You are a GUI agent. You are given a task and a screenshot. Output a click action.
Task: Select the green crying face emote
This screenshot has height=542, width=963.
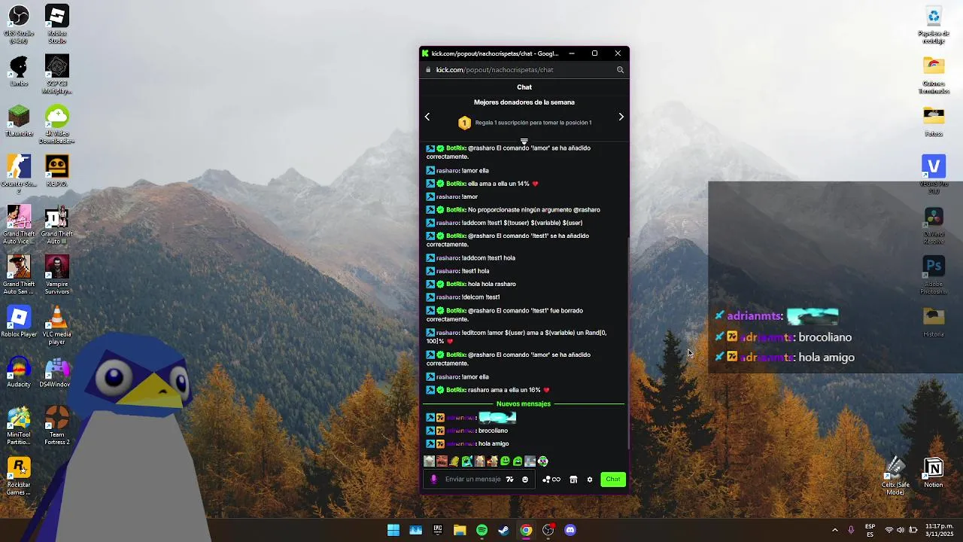coord(518,461)
